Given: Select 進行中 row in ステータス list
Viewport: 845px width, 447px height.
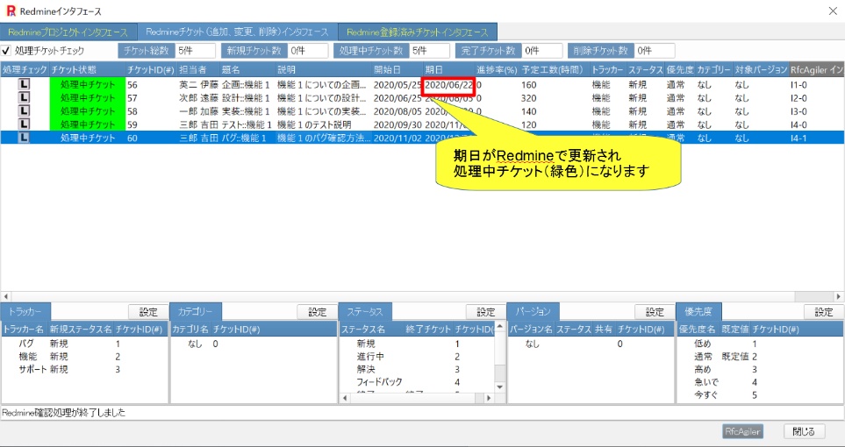Looking at the screenshot, I should pyautogui.click(x=417, y=357).
